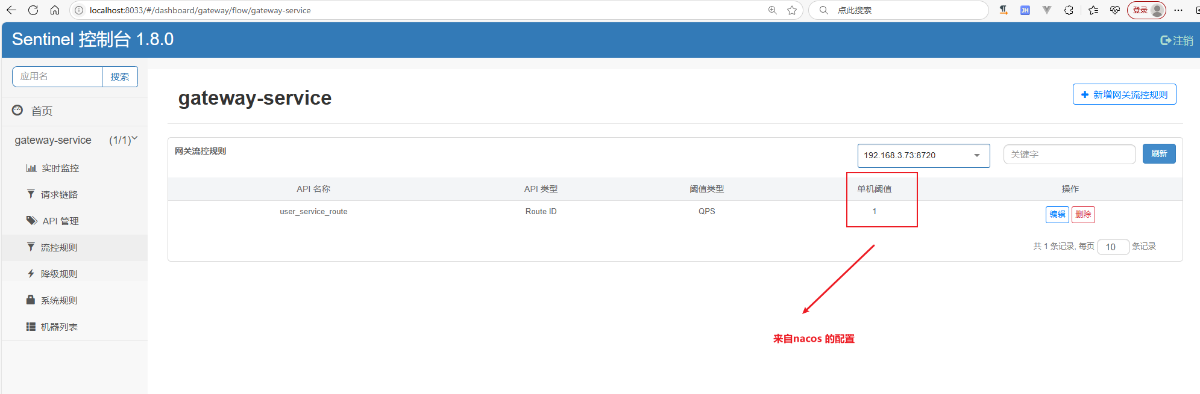The width and height of the screenshot is (1200, 394).
Task: Open the browser extensions puzzle icon
Action: [x=1069, y=10]
